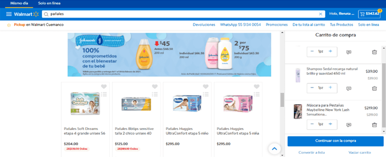This screenshot has height=157, width=386.
Task: Add a note to Shampoo Sedal item
Action: tap(349, 88)
